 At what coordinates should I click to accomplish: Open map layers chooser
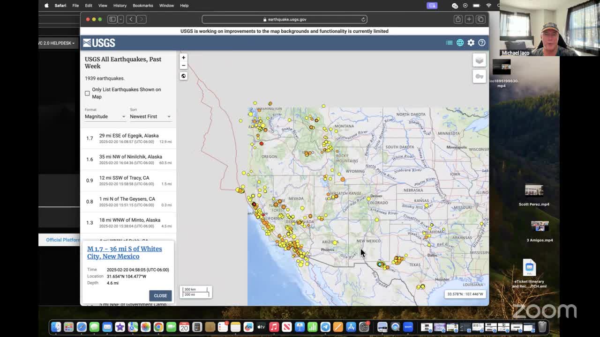tap(479, 60)
